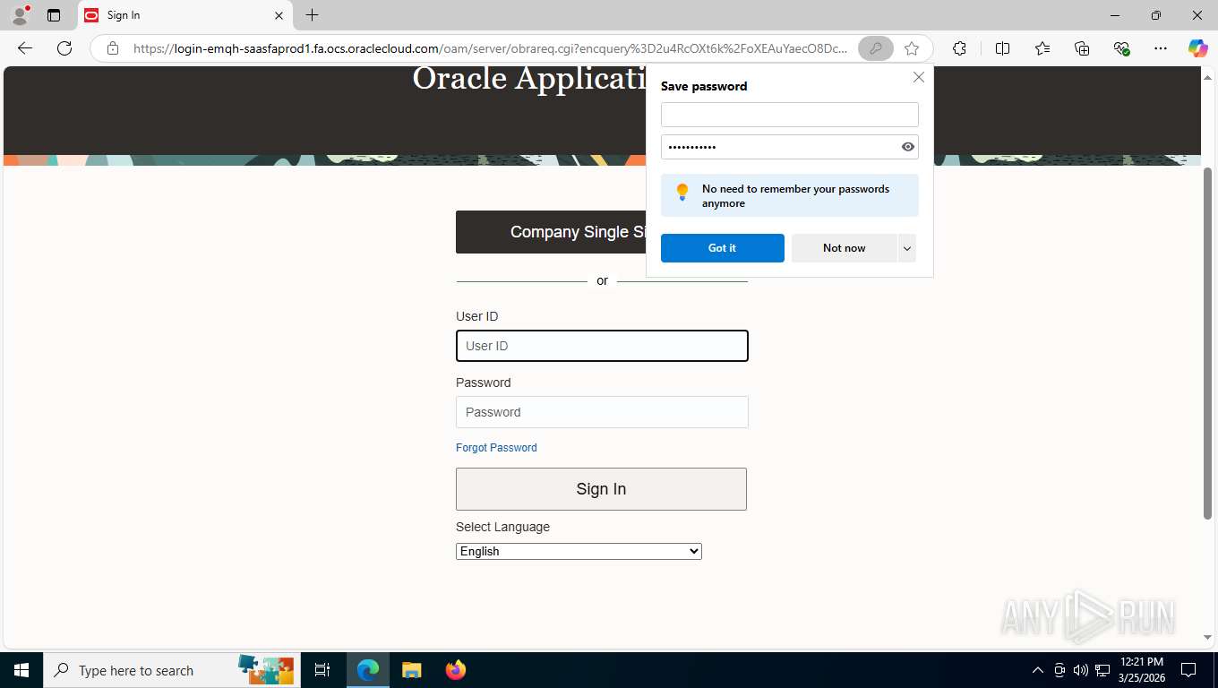Open a new tab with plus button
Image resolution: width=1218 pixels, height=688 pixels.
(x=312, y=15)
